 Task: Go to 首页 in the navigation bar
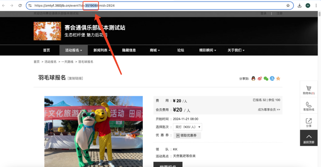click(x=47, y=50)
